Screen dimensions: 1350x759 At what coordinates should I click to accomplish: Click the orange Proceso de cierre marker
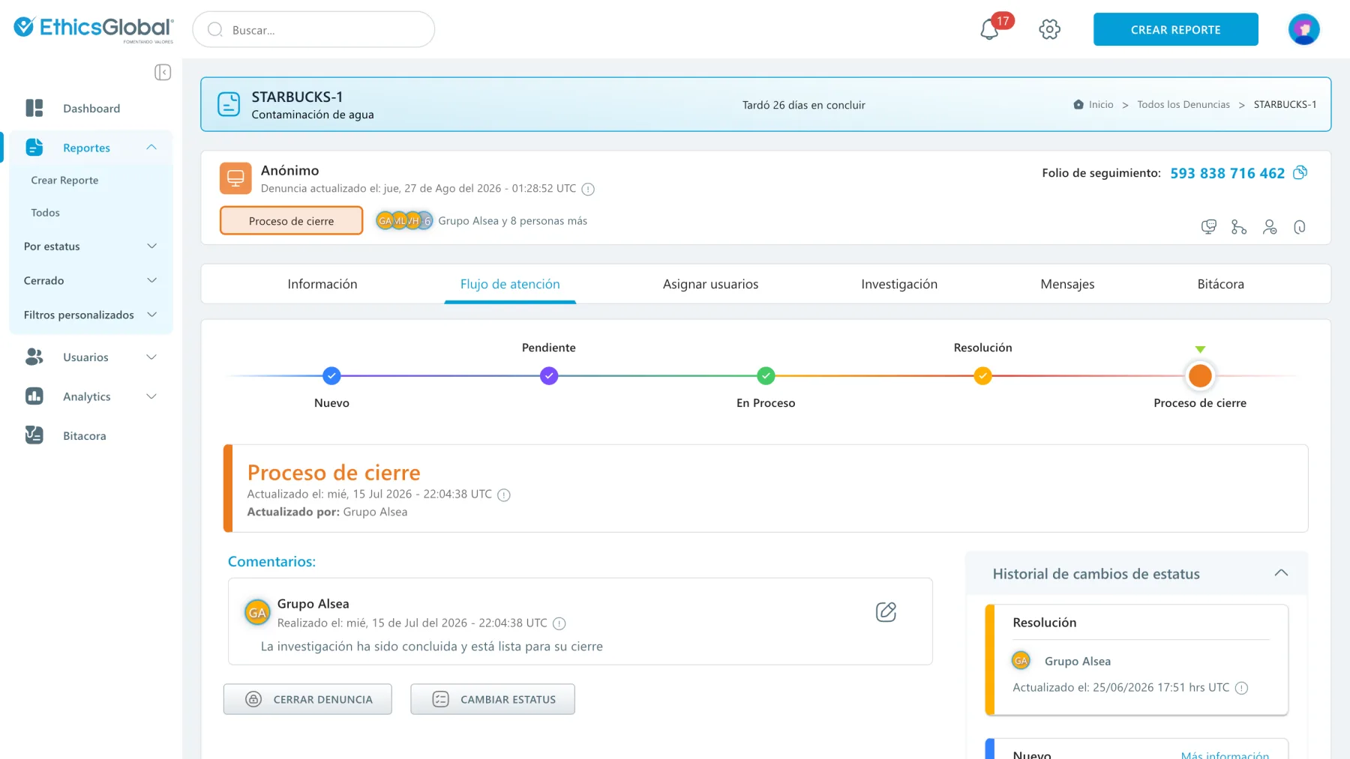click(x=1200, y=375)
